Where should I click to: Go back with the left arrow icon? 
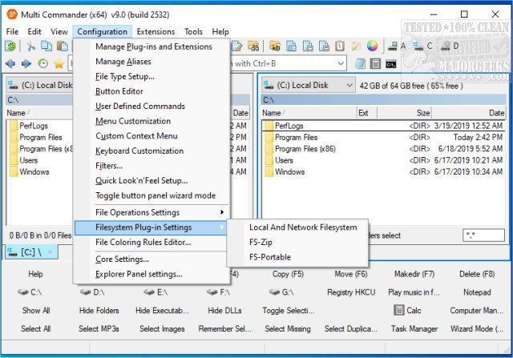(x=10, y=63)
